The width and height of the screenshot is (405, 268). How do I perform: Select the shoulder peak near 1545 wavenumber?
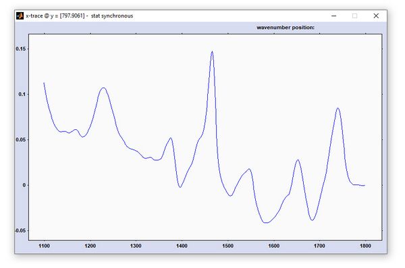249,169
